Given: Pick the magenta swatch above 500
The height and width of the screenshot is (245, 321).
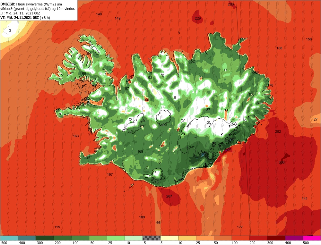Looking at the screenshot, I should pyautogui.click(x=312, y=238).
